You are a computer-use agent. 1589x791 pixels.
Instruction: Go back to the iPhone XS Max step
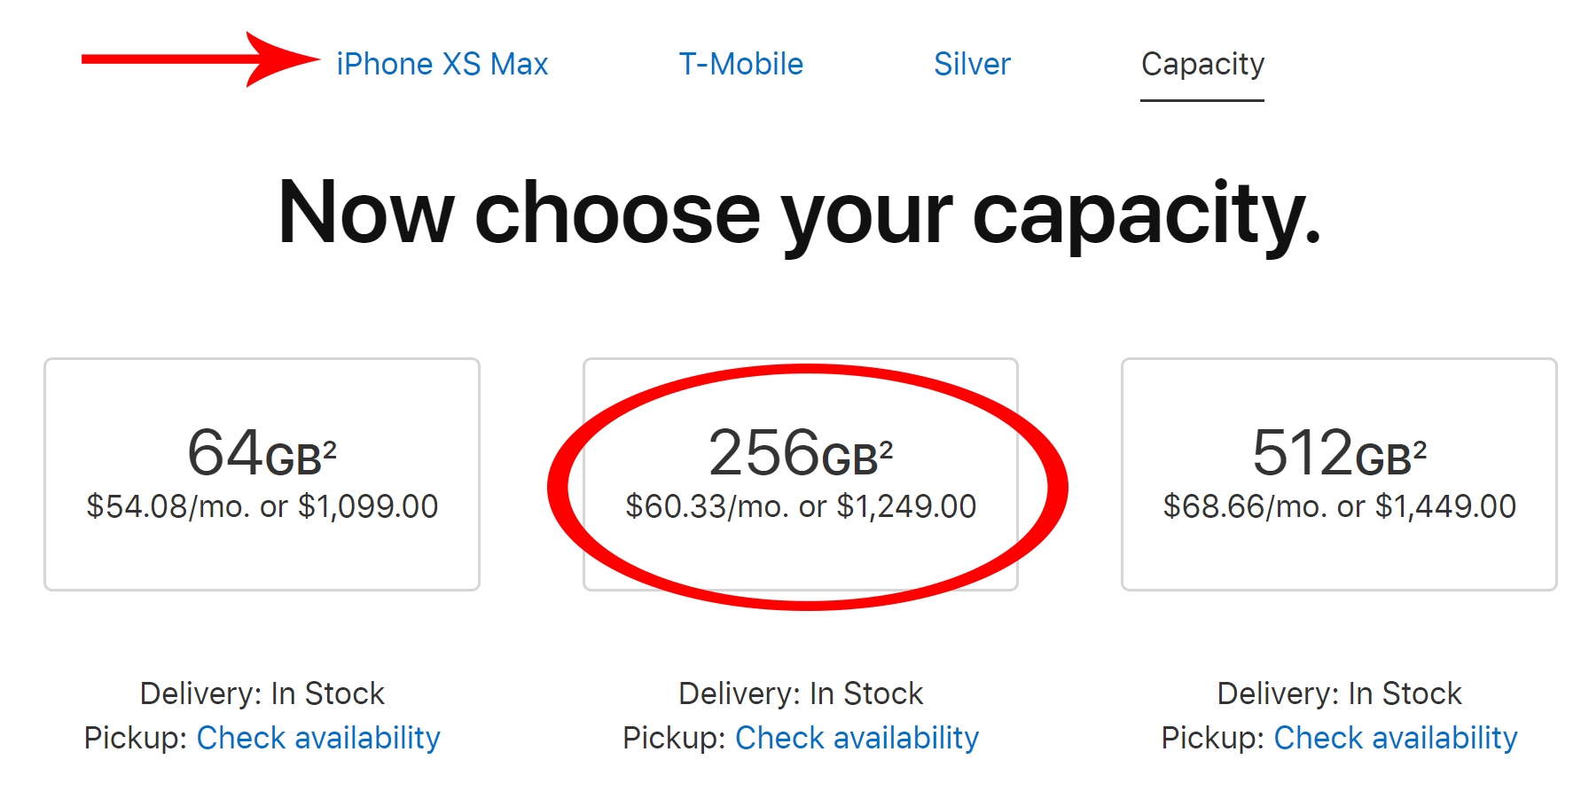point(442,64)
